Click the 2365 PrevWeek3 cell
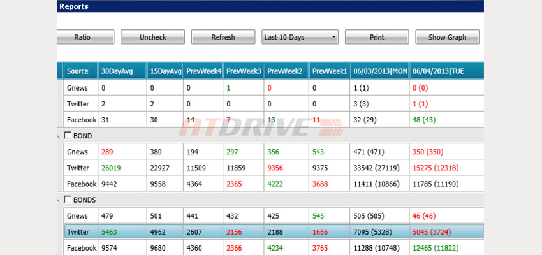This screenshot has width=542, height=255. [244, 184]
